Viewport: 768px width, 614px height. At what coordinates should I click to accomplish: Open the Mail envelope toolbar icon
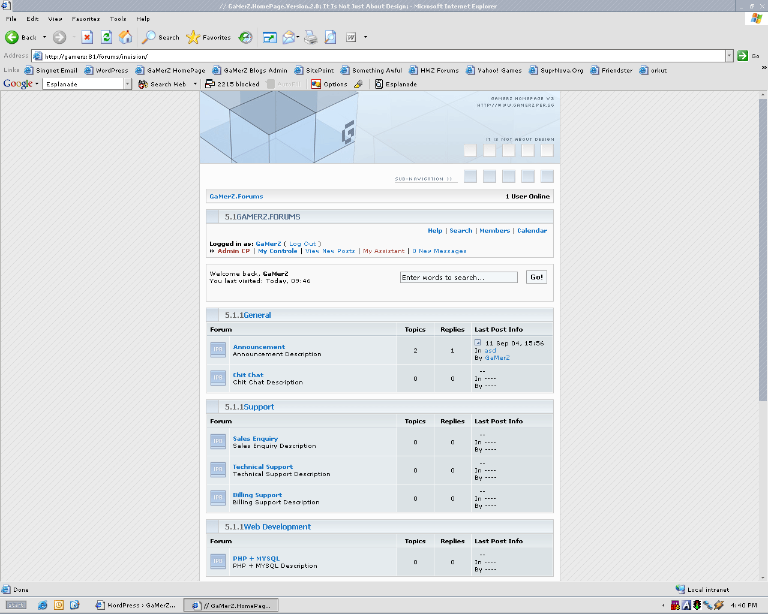[x=289, y=37]
